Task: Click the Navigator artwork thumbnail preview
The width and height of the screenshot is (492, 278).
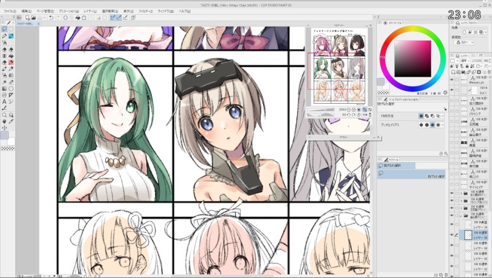Action: coord(339,66)
